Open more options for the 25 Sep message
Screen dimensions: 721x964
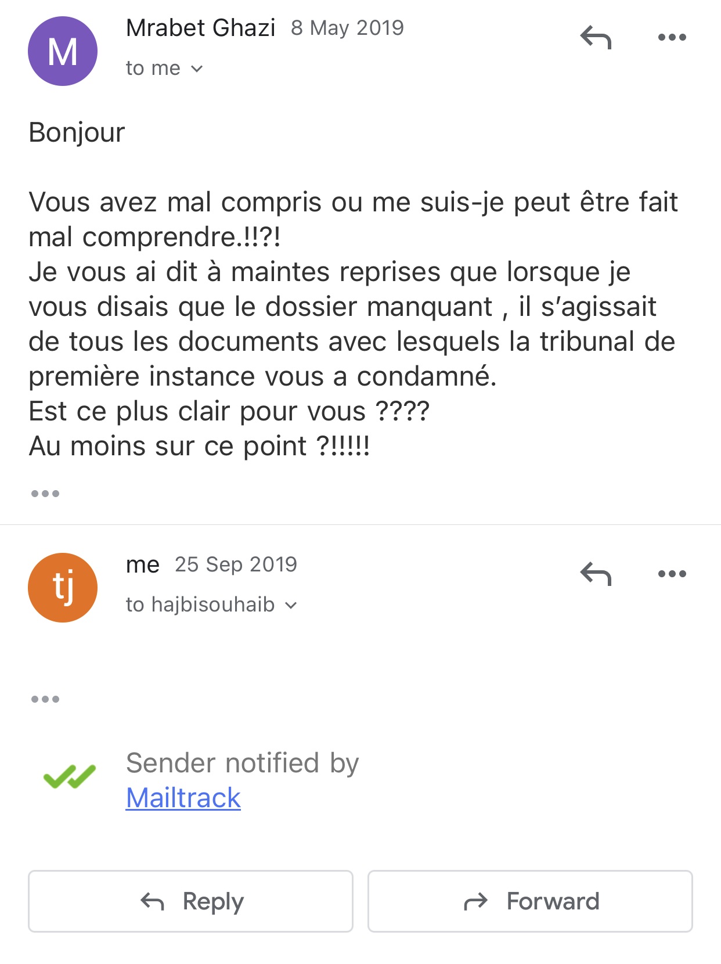[672, 574]
